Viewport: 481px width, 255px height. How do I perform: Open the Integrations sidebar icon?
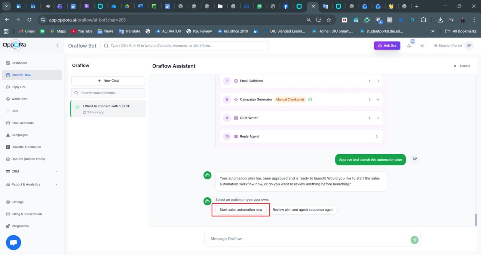point(8,226)
